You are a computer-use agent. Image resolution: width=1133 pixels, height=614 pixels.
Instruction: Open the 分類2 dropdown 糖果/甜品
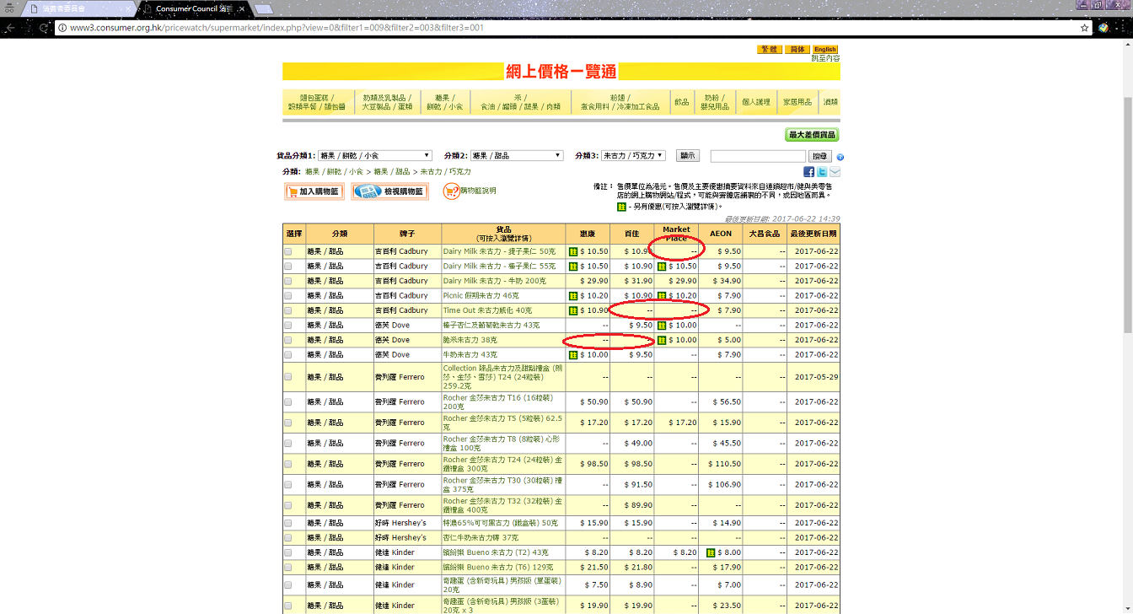(x=517, y=156)
